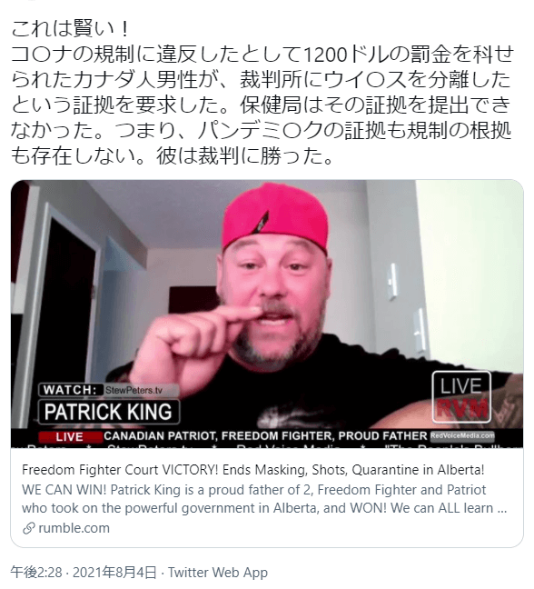Click the tweet's first line "これは賢い！"

(70, 29)
